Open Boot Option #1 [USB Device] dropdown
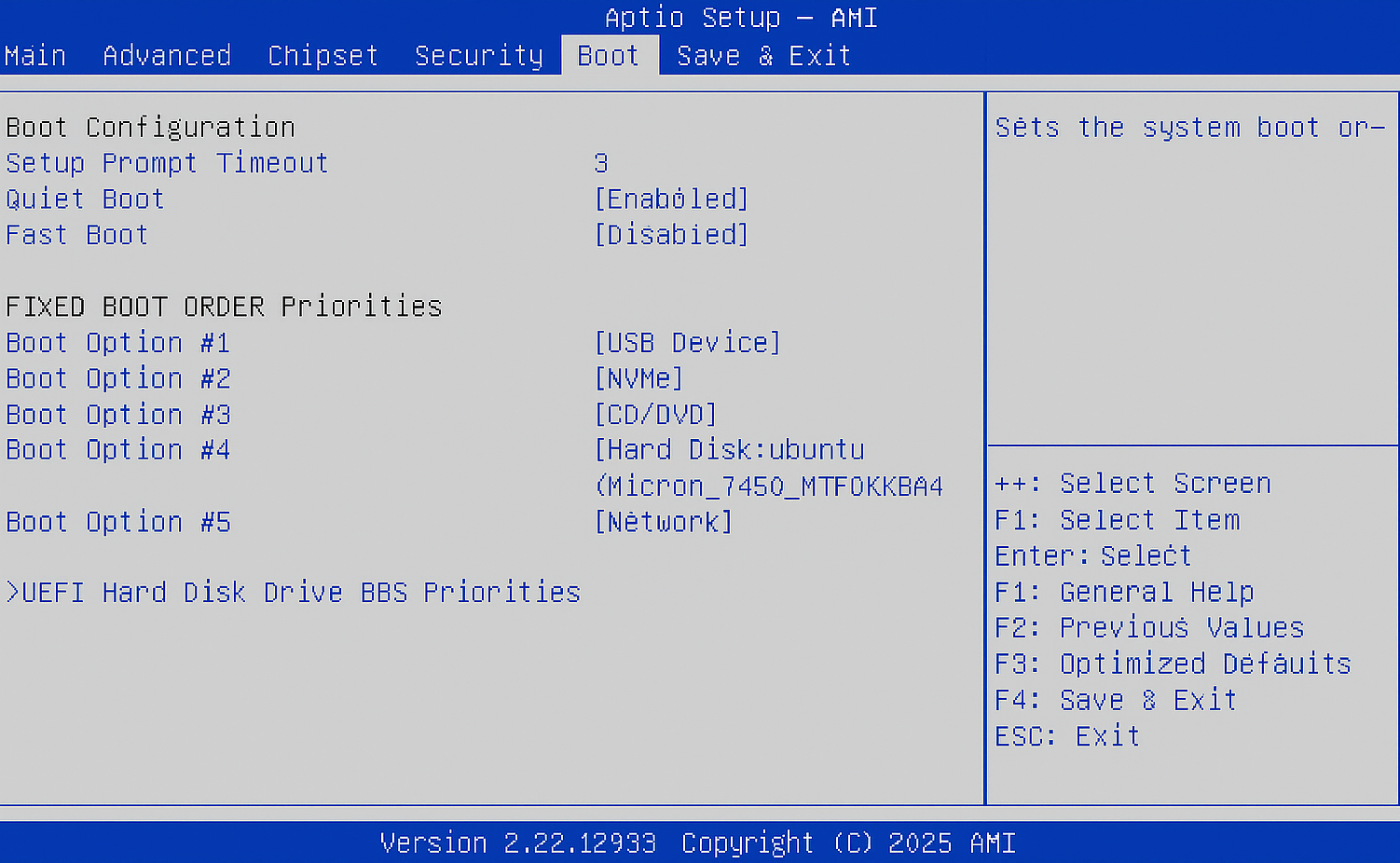The image size is (1400, 863). [687, 343]
